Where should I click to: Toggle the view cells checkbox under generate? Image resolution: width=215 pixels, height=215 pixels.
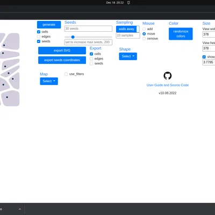pos(39,32)
